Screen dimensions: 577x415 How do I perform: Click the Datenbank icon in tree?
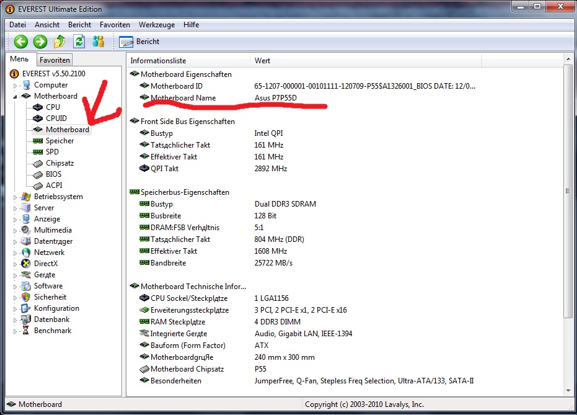26,319
